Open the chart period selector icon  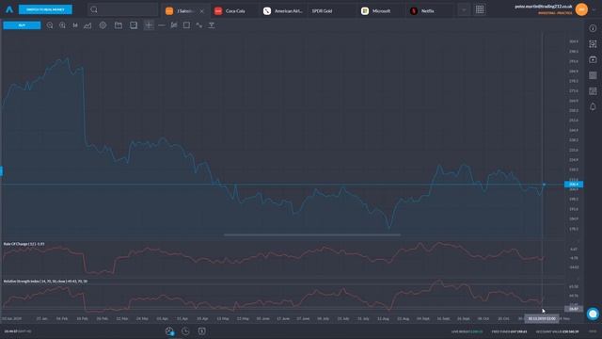tap(75, 25)
